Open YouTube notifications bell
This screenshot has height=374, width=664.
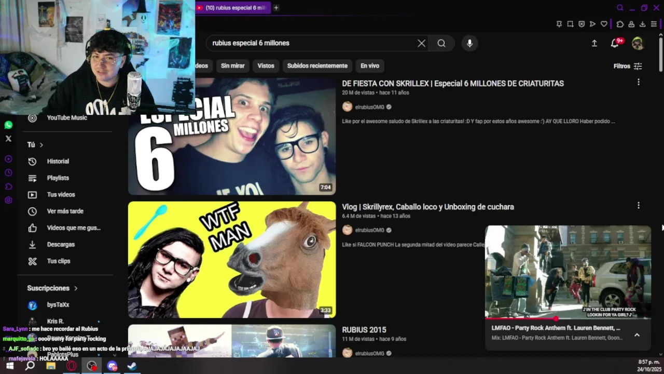(x=615, y=44)
